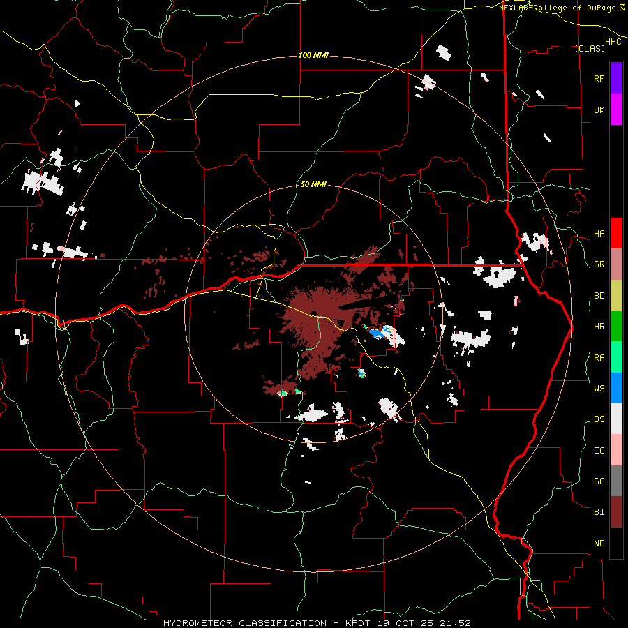
Task: Click the 'BD' legend label
Action: [x=599, y=296]
